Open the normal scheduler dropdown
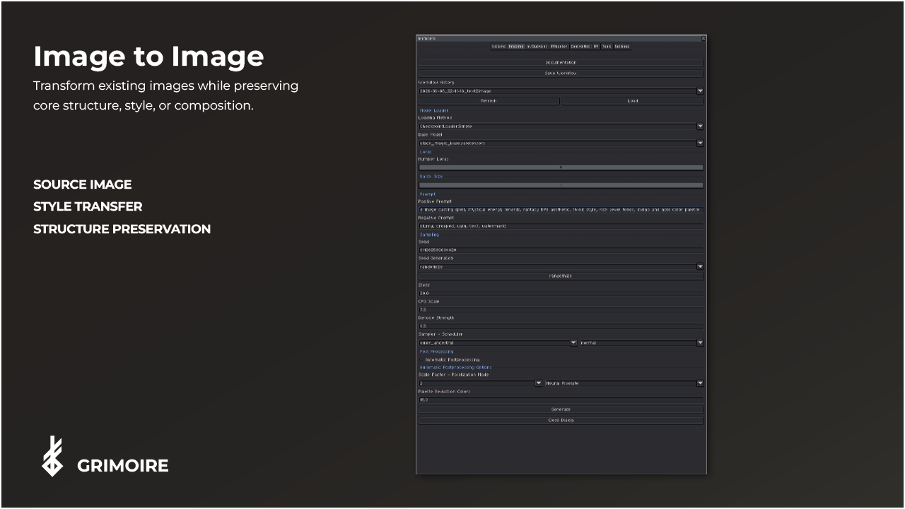This screenshot has height=509, width=905. (641, 343)
